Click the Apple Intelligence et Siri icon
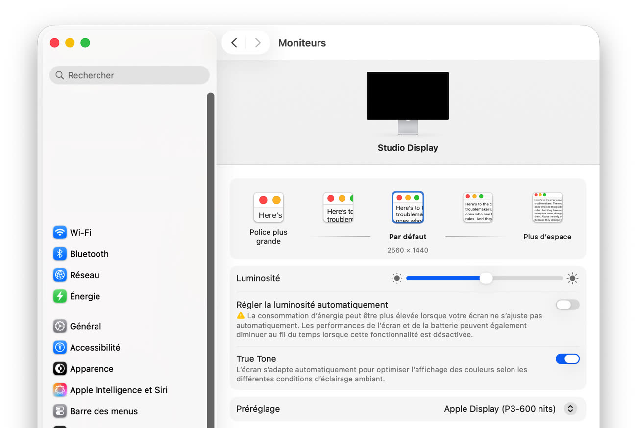Viewport: 637px width, 428px height. [x=60, y=390]
